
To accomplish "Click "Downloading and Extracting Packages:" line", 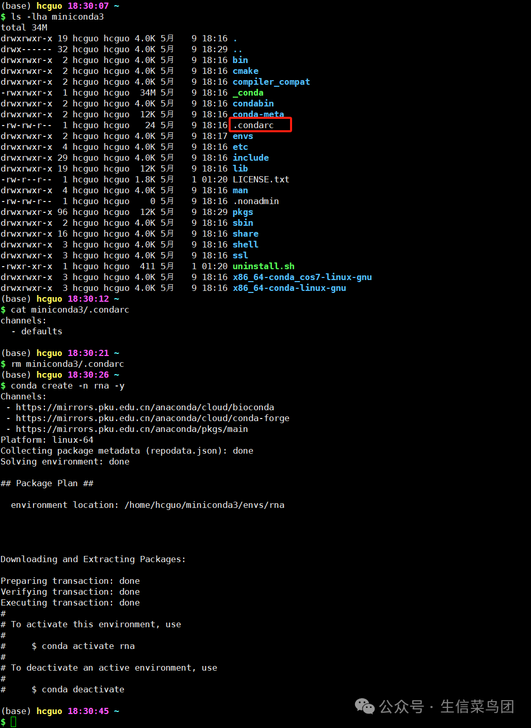I will click(x=93, y=559).
